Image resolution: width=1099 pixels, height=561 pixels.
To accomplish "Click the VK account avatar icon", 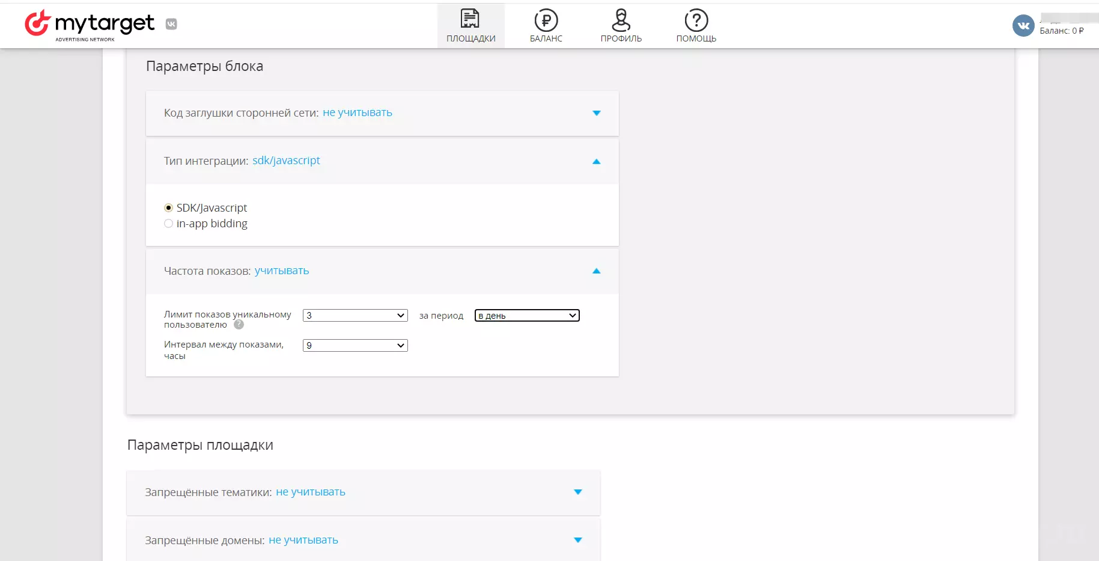I will (1023, 25).
